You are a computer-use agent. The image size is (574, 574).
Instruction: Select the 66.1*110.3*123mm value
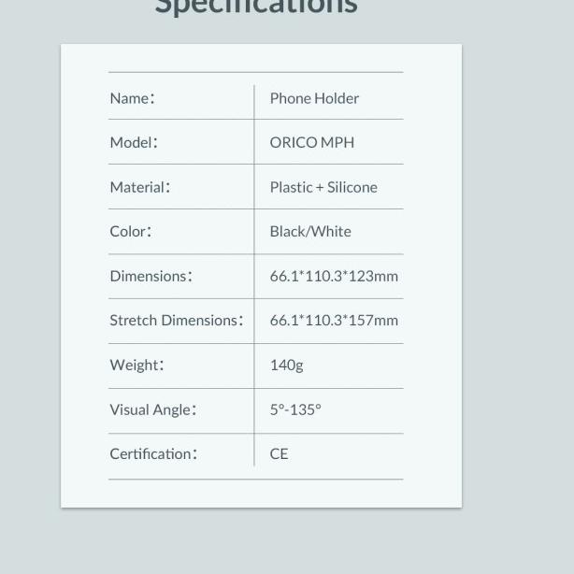[x=334, y=276]
